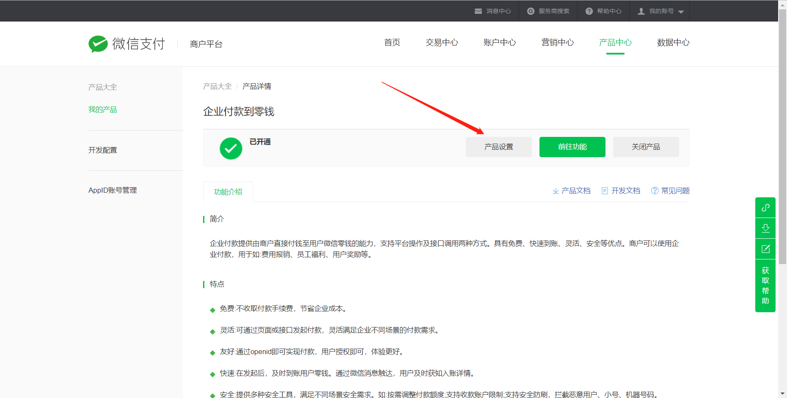Go to 交易中心 in top navigation

point(442,42)
